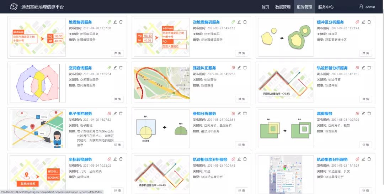Open 服务中心 from the navigation bar
Image resolution: width=384 pixels, height=194 pixels.
[x=326, y=7]
